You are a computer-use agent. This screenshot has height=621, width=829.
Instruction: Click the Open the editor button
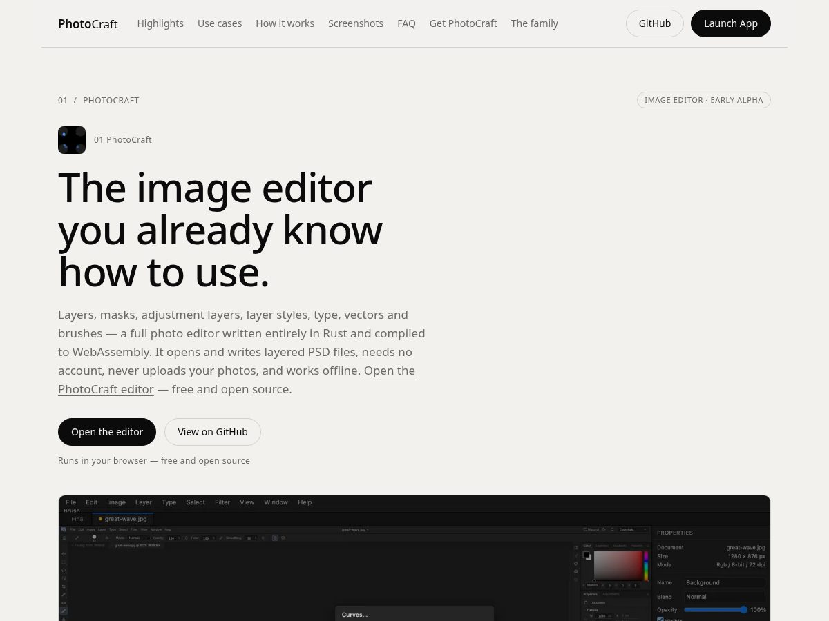[107, 432]
